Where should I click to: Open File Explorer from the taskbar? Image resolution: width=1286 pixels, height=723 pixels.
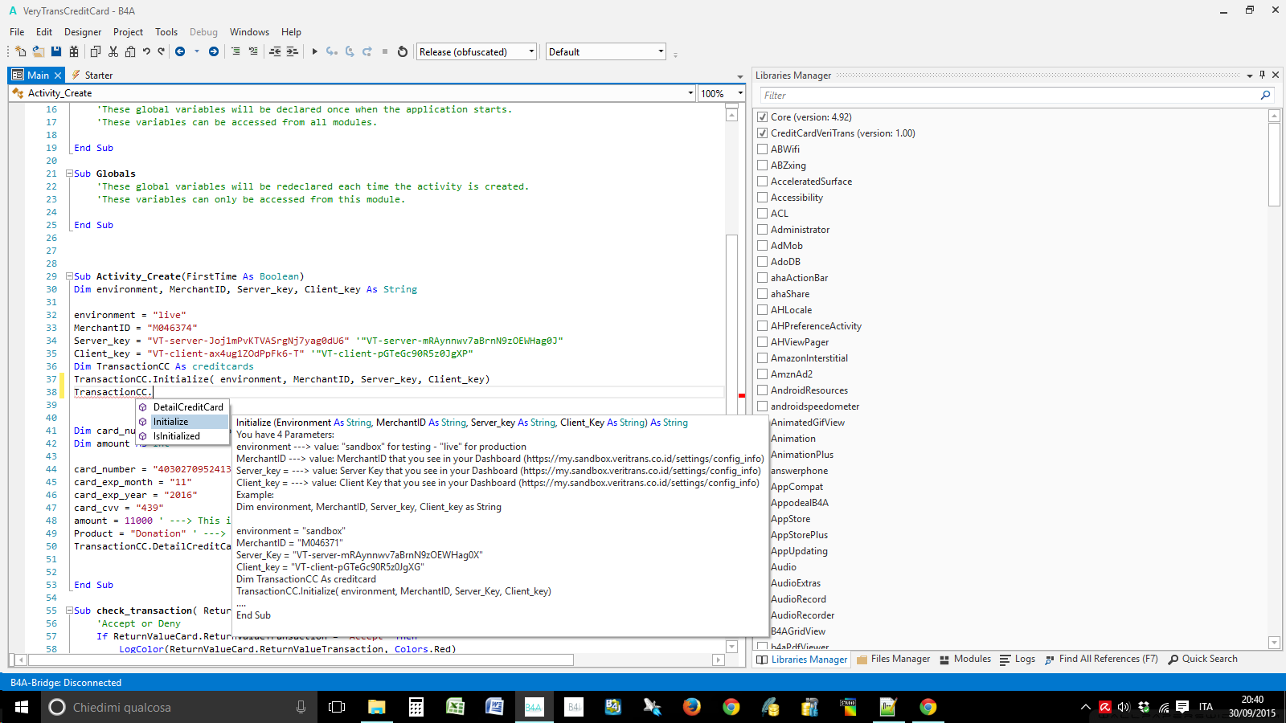pyautogui.click(x=377, y=707)
